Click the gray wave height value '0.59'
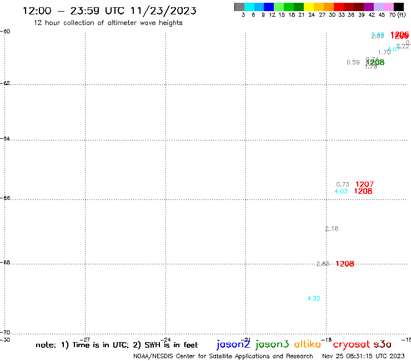Screen dimensions: 411x361 coord(353,62)
